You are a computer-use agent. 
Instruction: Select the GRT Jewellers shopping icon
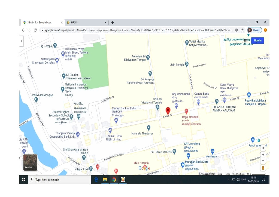[188, 156]
